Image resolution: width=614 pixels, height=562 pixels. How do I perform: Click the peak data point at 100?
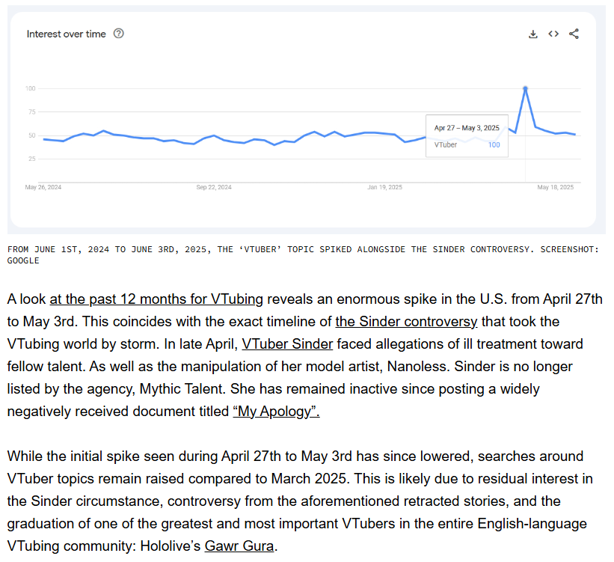(x=526, y=88)
